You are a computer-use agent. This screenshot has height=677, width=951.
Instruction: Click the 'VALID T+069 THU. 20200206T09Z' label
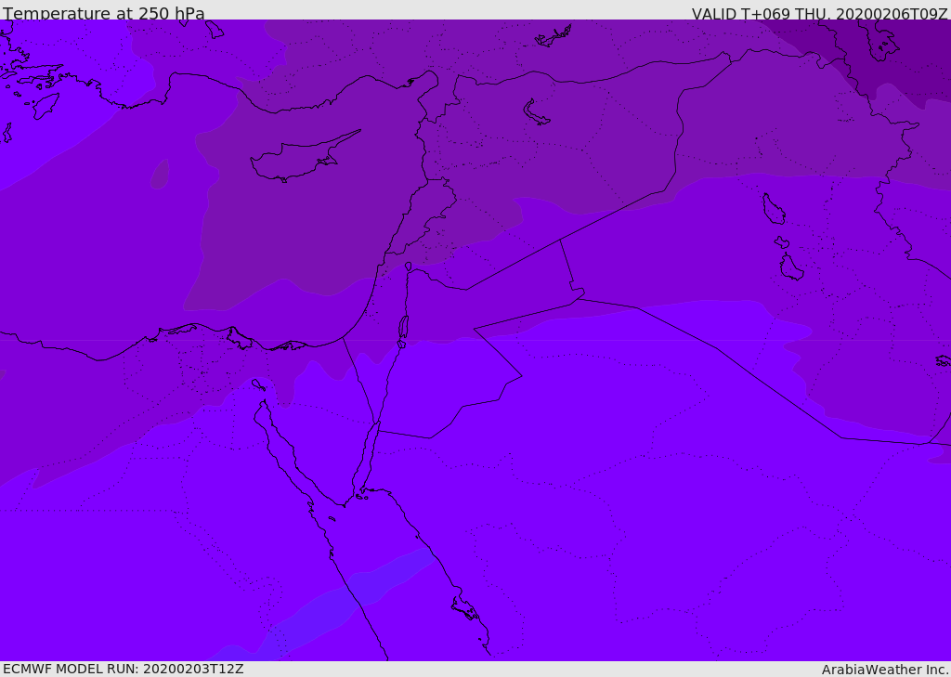819,14
